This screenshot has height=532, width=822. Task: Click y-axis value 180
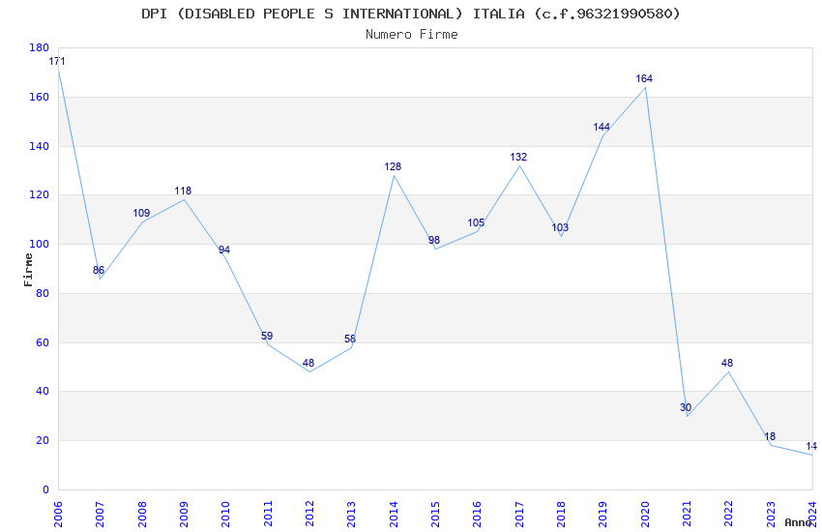point(40,47)
